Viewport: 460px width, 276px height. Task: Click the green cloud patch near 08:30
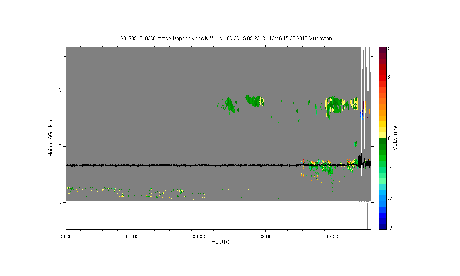tap(255, 101)
